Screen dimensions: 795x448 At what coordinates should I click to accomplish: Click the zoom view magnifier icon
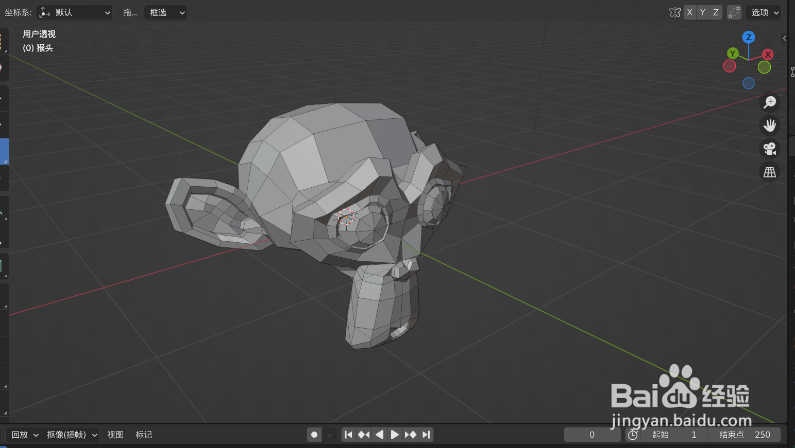pyautogui.click(x=770, y=102)
